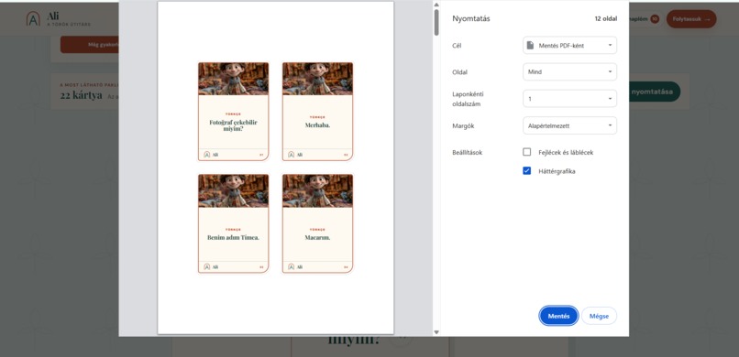This screenshot has width=739, height=357.
Task: Open the Laponkénti oldalszám dropdown
Action: [x=569, y=99]
